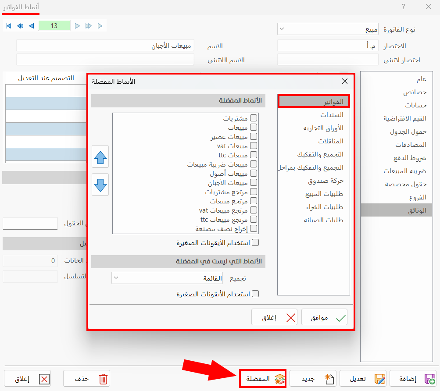The width and height of the screenshot is (440, 391).
Task: Click the المفضلة favorites button
Action: click(x=263, y=379)
